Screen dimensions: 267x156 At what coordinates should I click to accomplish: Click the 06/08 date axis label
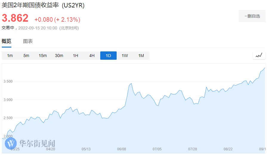click(x=122, y=149)
